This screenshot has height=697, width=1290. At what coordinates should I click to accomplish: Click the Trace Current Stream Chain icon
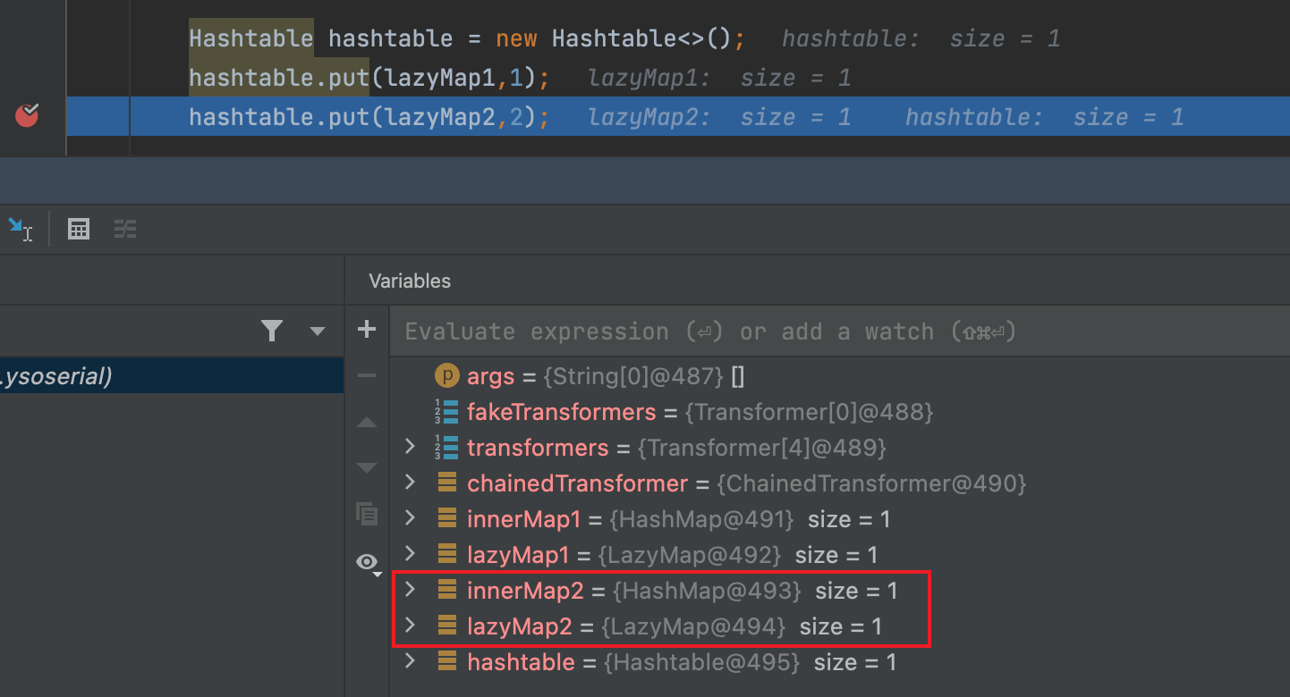pyautogui.click(x=125, y=230)
